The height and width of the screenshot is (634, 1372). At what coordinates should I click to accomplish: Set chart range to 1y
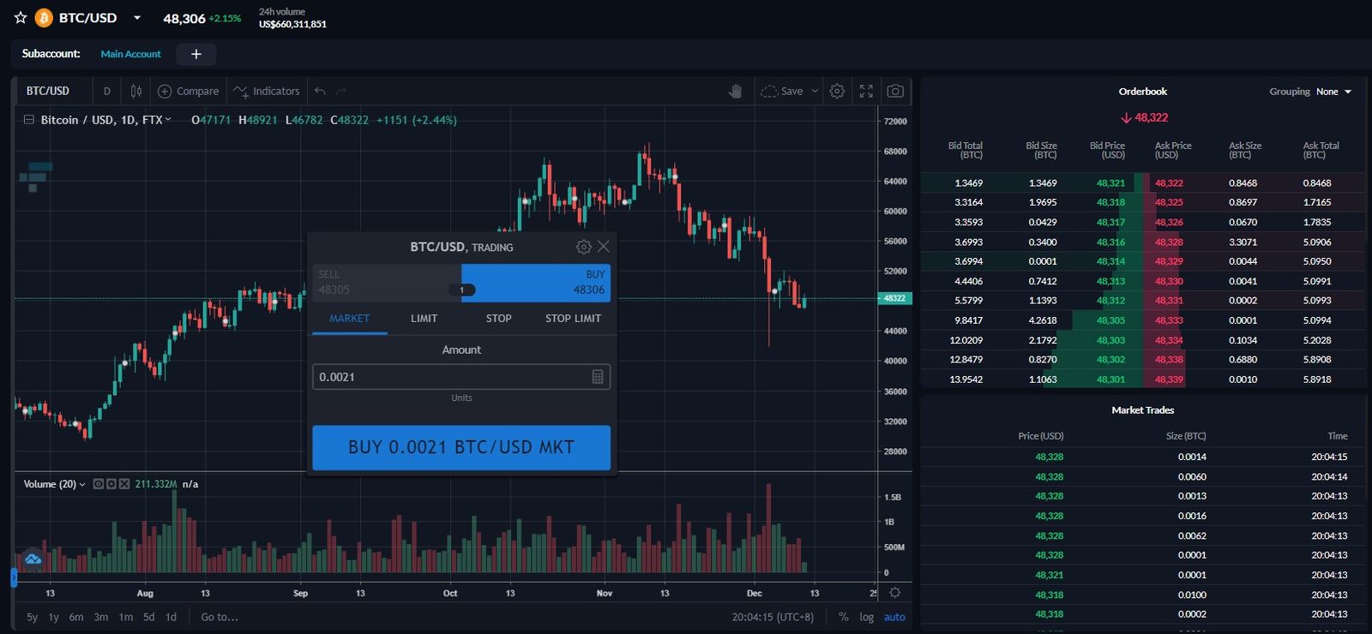(x=53, y=617)
